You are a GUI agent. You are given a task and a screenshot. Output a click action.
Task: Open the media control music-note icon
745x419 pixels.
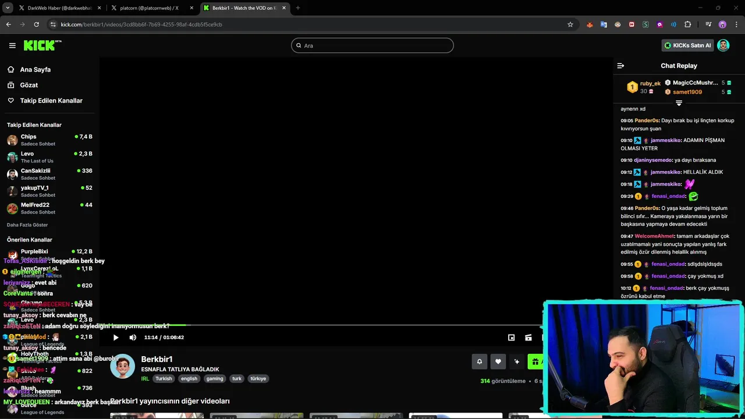coord(708,24)
